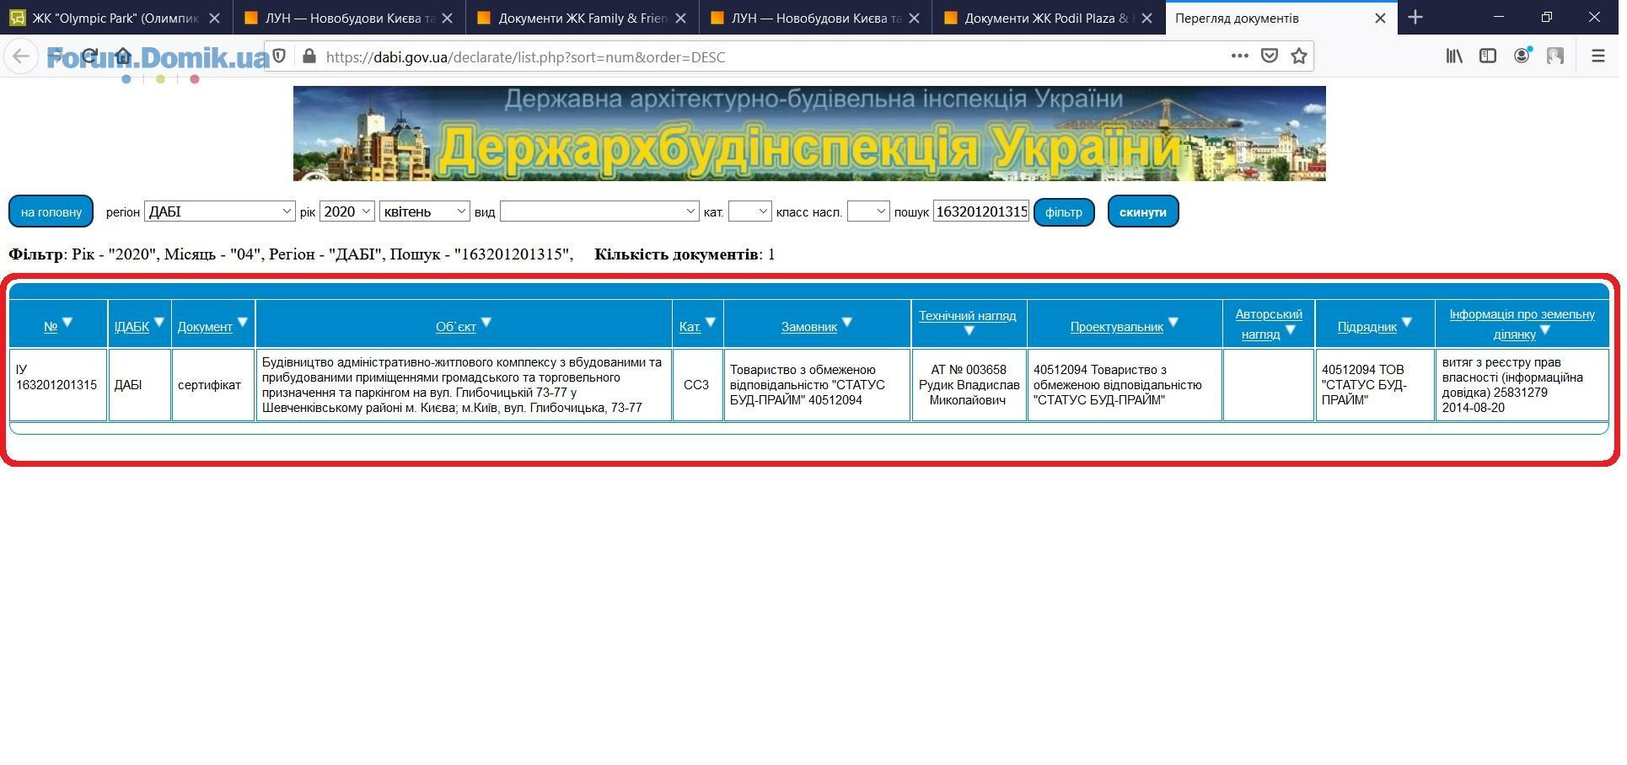
Task: Sort by № column header link
Action: pyautogui.click(x=51, y=327)
